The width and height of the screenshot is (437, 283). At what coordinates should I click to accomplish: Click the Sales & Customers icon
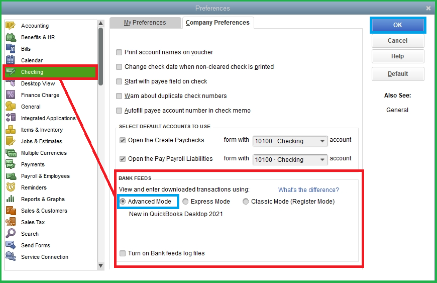coord(11,210)
